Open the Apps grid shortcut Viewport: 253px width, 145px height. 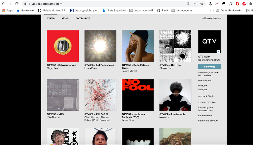click(x=7, y=11)
